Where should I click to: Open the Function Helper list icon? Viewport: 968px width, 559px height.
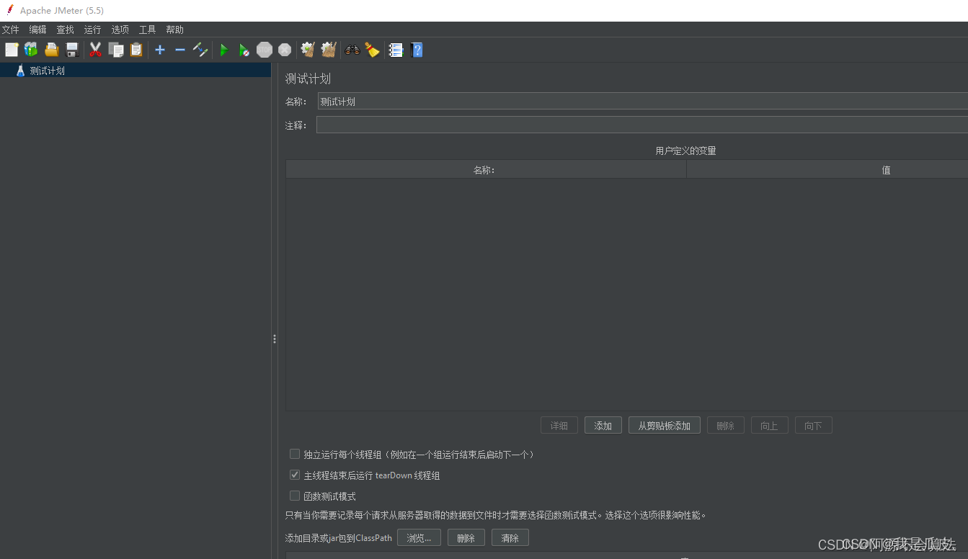pyautogui.click(x=396, y=50)
